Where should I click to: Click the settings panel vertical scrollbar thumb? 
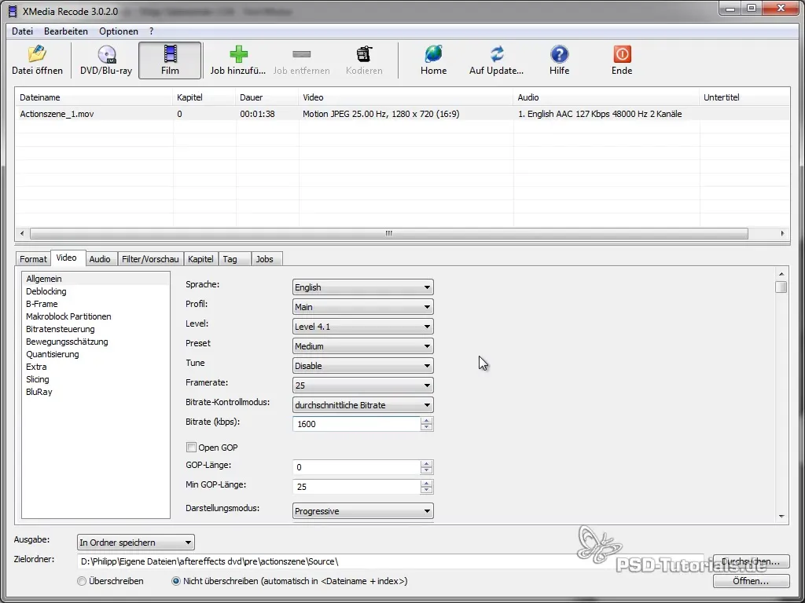click(x=781, y=287)
